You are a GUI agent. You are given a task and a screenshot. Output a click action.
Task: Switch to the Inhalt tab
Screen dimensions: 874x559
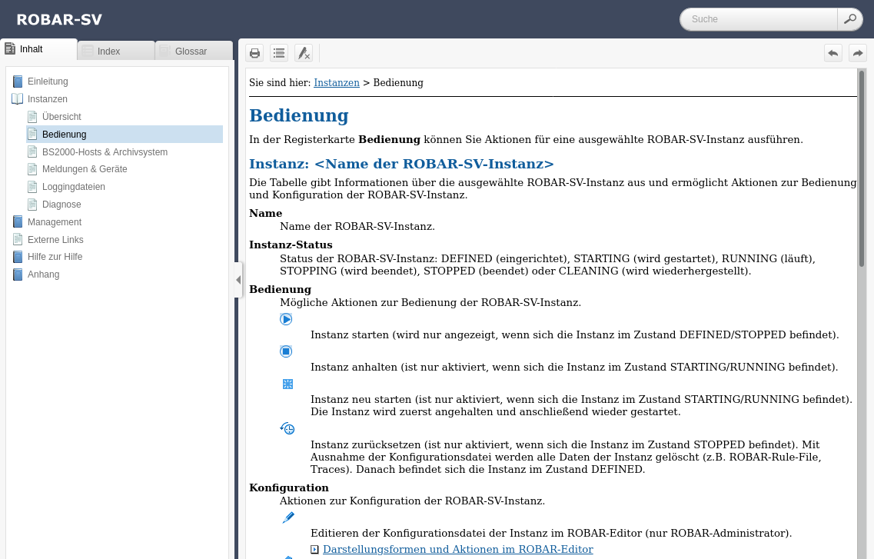(39, 49)
